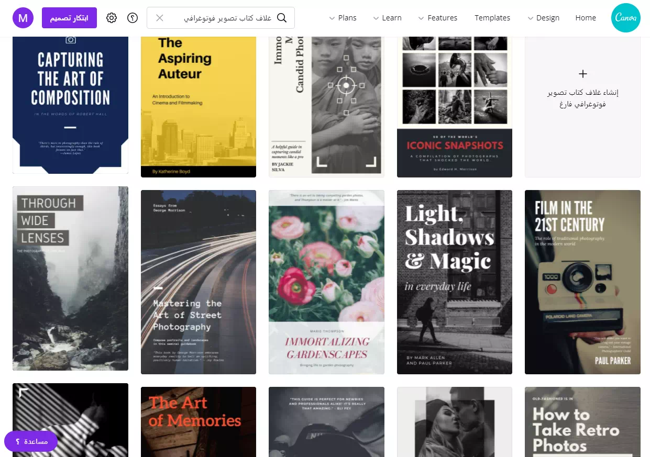Click the magnifying glass search icon
Viewport: 650px width, 457px height.
282,18
